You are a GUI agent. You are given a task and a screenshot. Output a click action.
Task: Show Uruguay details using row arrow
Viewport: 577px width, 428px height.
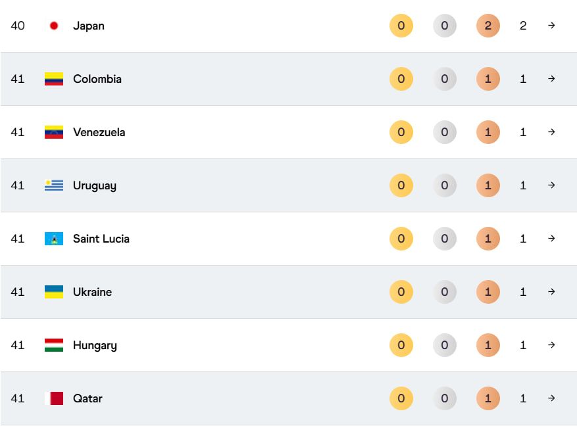(x=551, y=185)
